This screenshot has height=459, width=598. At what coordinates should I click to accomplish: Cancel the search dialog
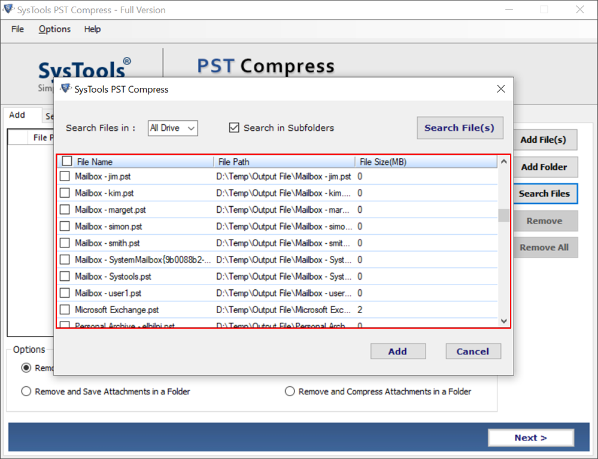pyautogui.click(x=473, y=351)
